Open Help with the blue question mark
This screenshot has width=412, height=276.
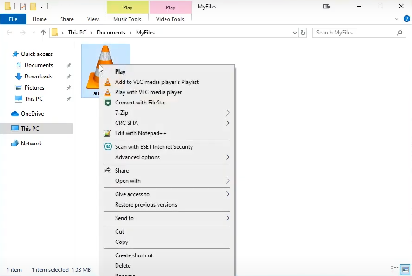tap(407, 19)
